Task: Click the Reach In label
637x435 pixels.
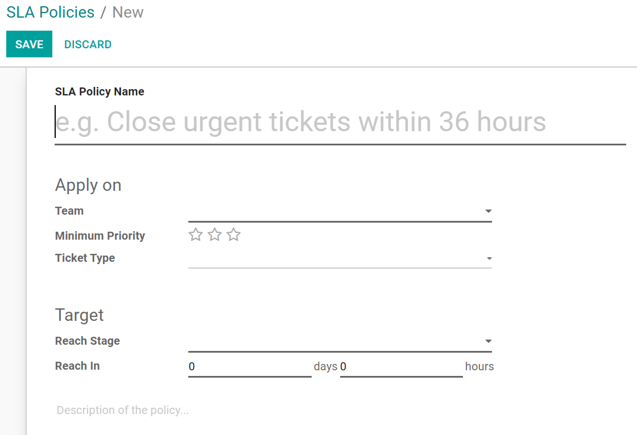Action: (x=77, y=366)
